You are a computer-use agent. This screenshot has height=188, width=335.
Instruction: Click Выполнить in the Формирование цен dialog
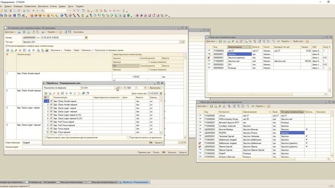coord(155,88)
